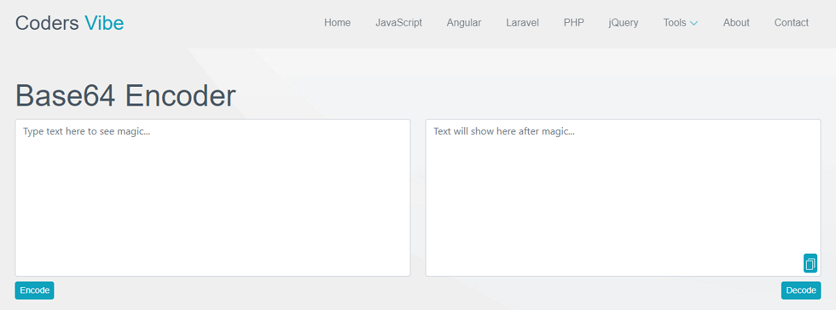Go to the Contact page
Viewport: 836px width, 310px height.
pos(791,23)
